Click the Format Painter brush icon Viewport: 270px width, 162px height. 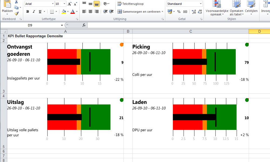click(x=17, y=13)
